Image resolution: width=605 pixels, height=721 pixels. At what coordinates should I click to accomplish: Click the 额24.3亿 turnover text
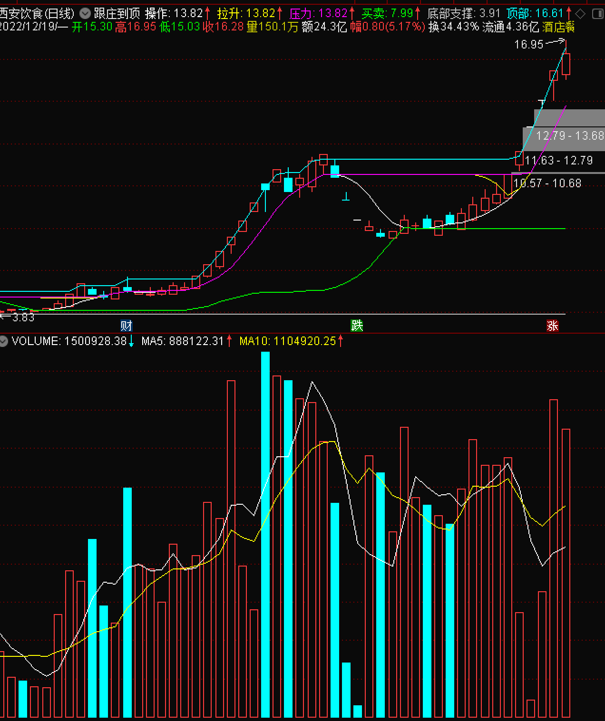point(324,27)
